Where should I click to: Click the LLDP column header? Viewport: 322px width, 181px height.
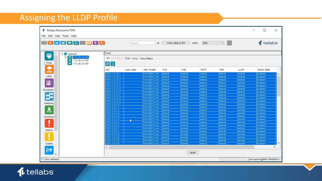coord(247,70)
